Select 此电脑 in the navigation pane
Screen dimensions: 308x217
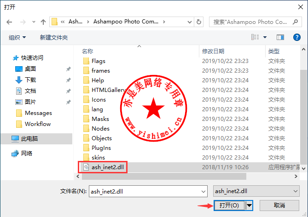click(x=36, y=139)
